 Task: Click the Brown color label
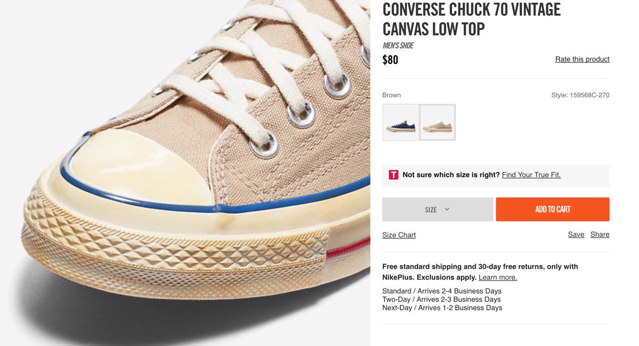391,95
